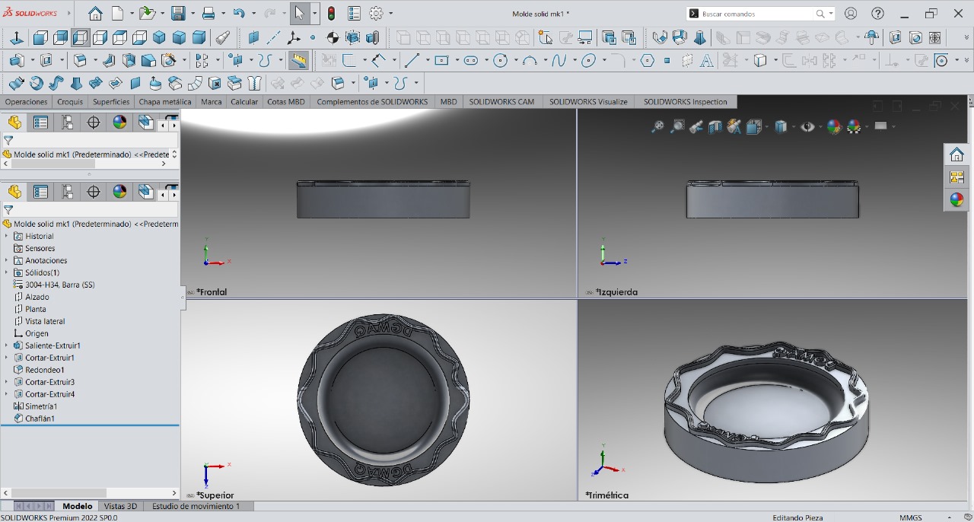Open the center of mass icon
974x522 pixels.
click(333, 38)
